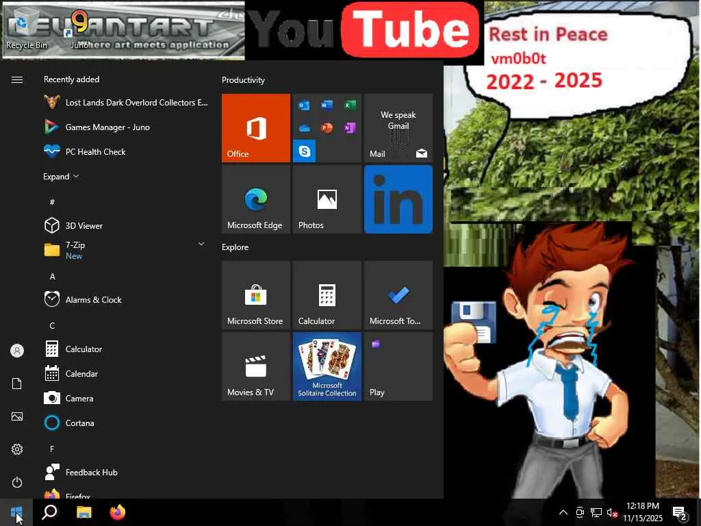Open Settings gear in Start sidebar

17,449
